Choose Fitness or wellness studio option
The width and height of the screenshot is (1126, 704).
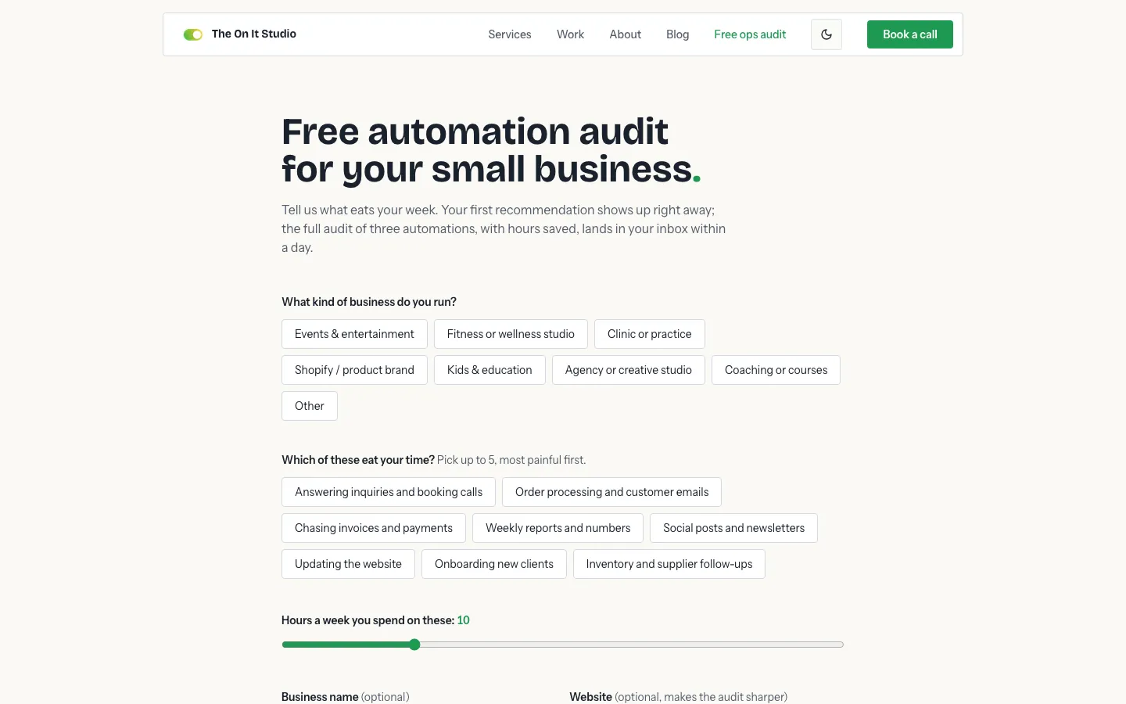(511, 334)
